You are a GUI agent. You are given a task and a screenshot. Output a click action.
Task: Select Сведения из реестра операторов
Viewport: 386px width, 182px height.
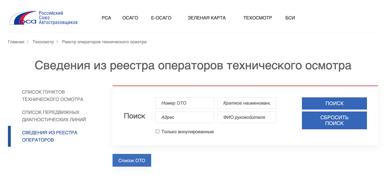point(49,136)
